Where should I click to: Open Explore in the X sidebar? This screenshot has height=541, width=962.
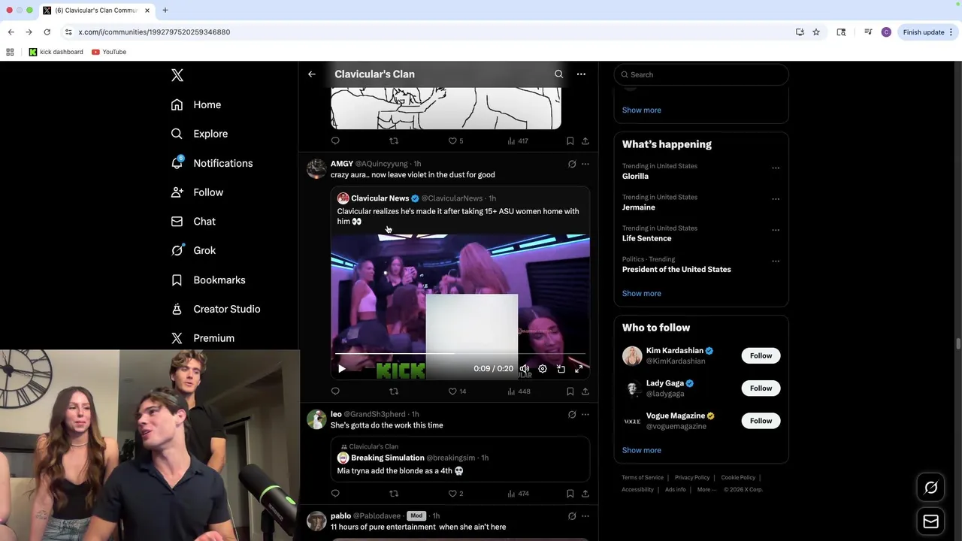(199, 134)
